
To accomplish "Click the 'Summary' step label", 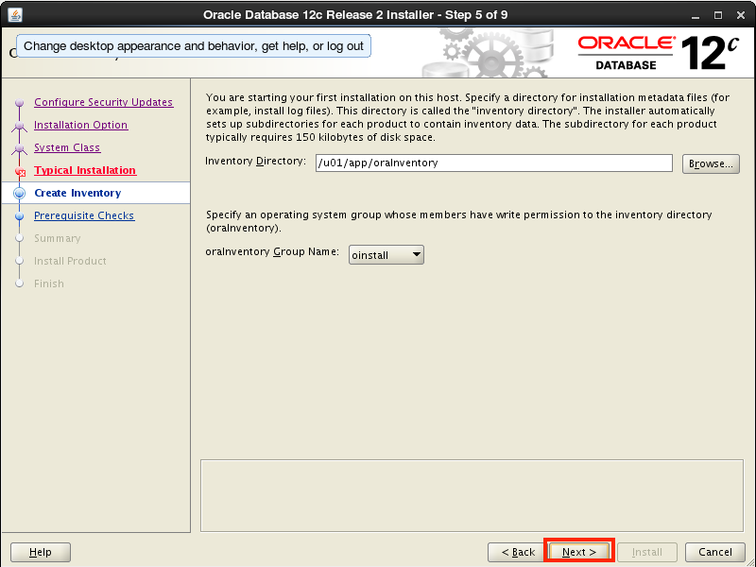I will (x=58, y=238).
